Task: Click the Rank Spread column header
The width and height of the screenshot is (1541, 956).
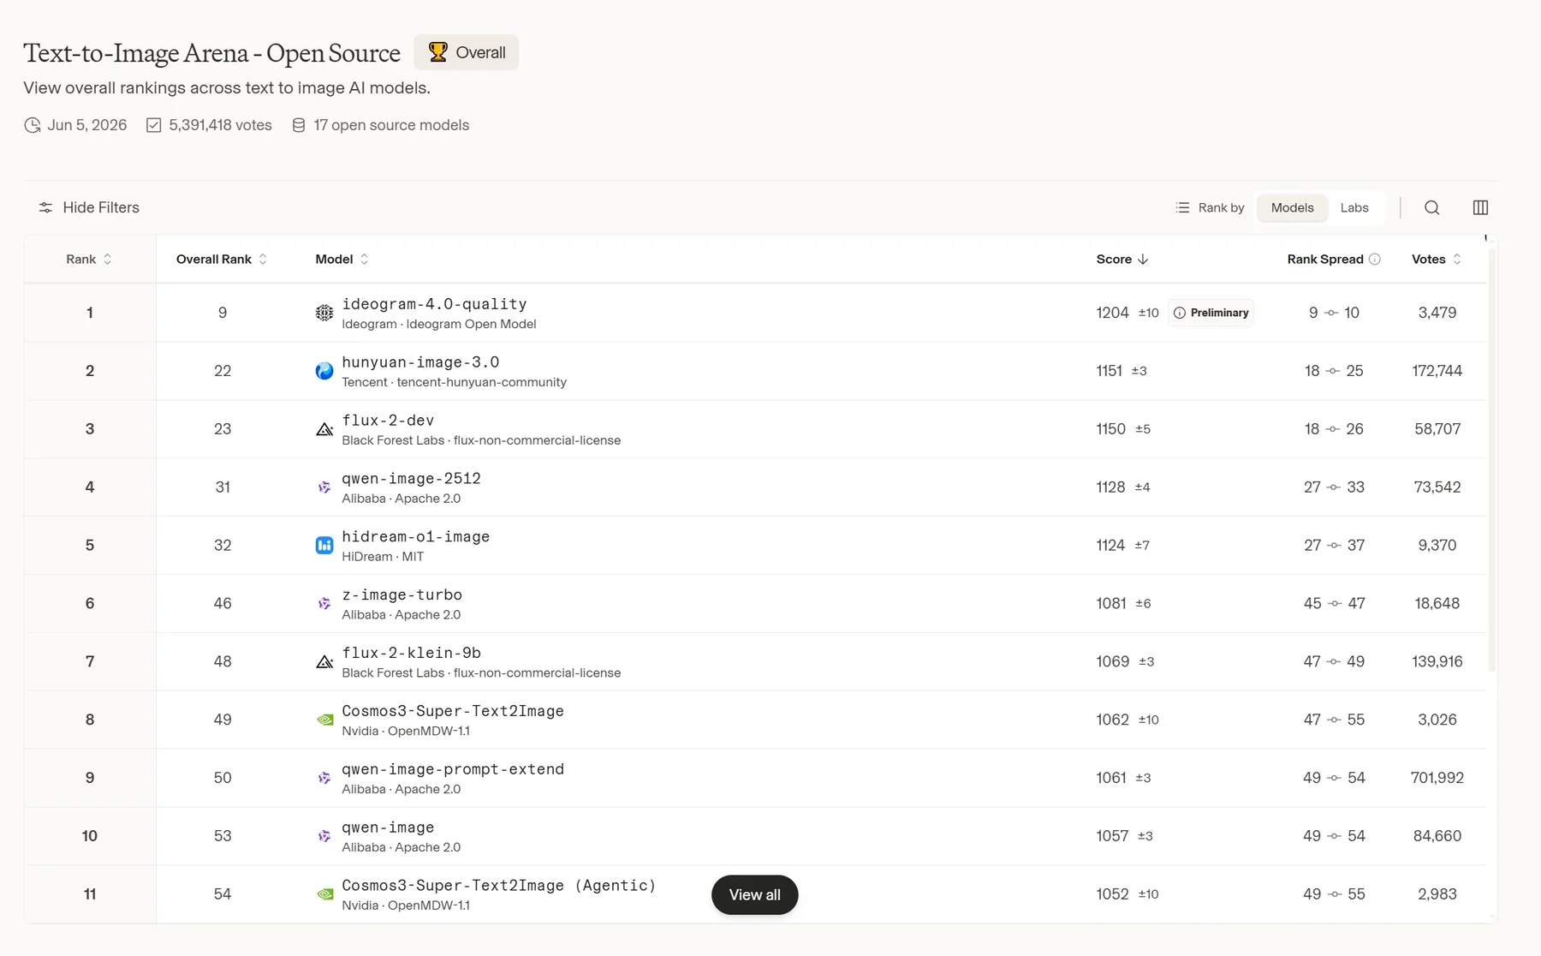Action: tap(1325, 260)
